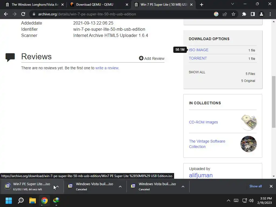Open the browser side panel icon
The height and width of the screenshot is (207, 276).
[253, 14]
